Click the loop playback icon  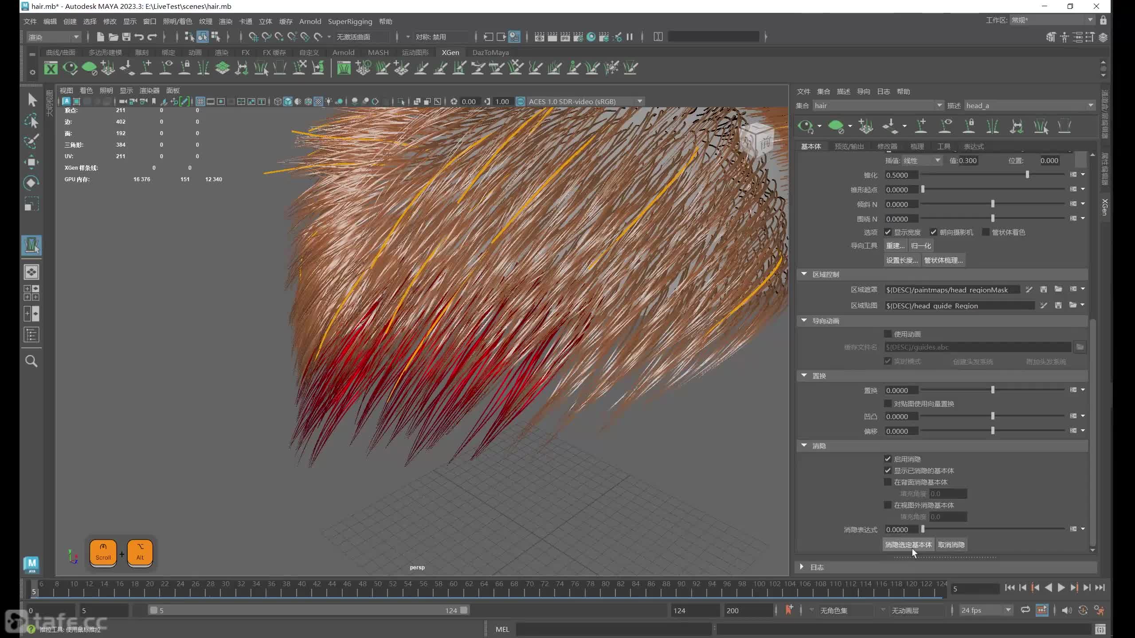pos(1025,610)
